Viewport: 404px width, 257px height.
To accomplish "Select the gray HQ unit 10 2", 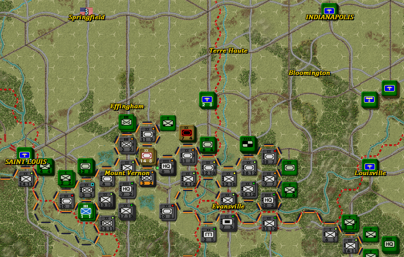I will tap(269, 200).
